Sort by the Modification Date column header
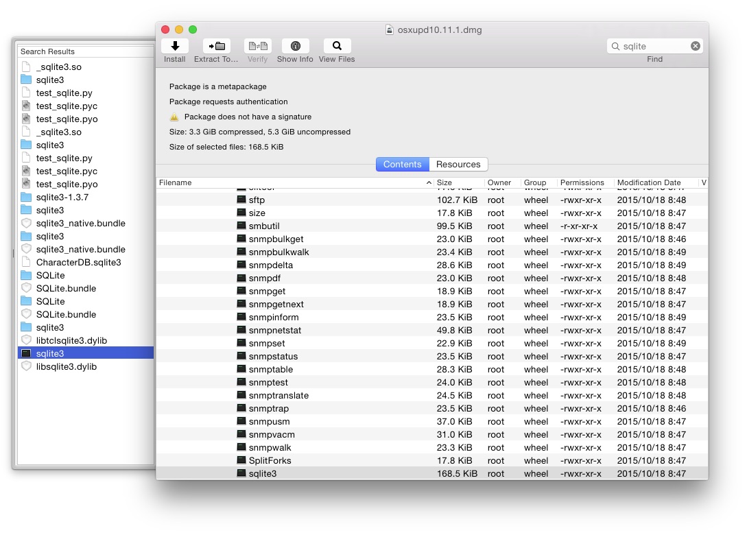 pos(656,182)
